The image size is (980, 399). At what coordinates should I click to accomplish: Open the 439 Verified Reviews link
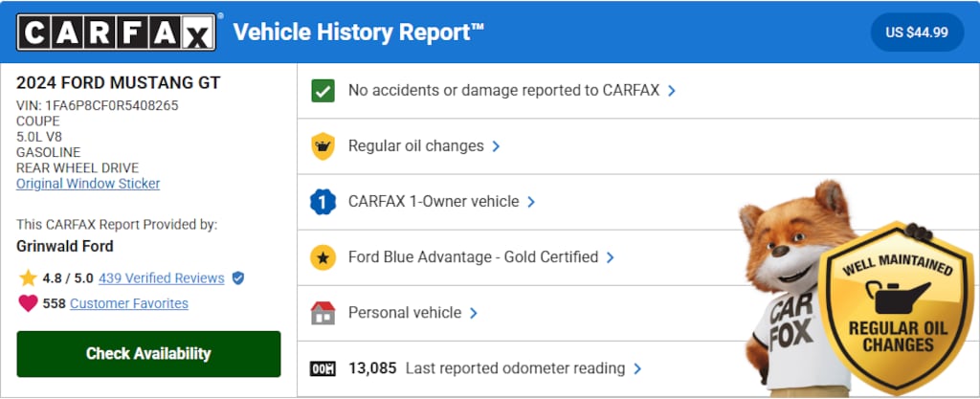click(x=161, y=278)
